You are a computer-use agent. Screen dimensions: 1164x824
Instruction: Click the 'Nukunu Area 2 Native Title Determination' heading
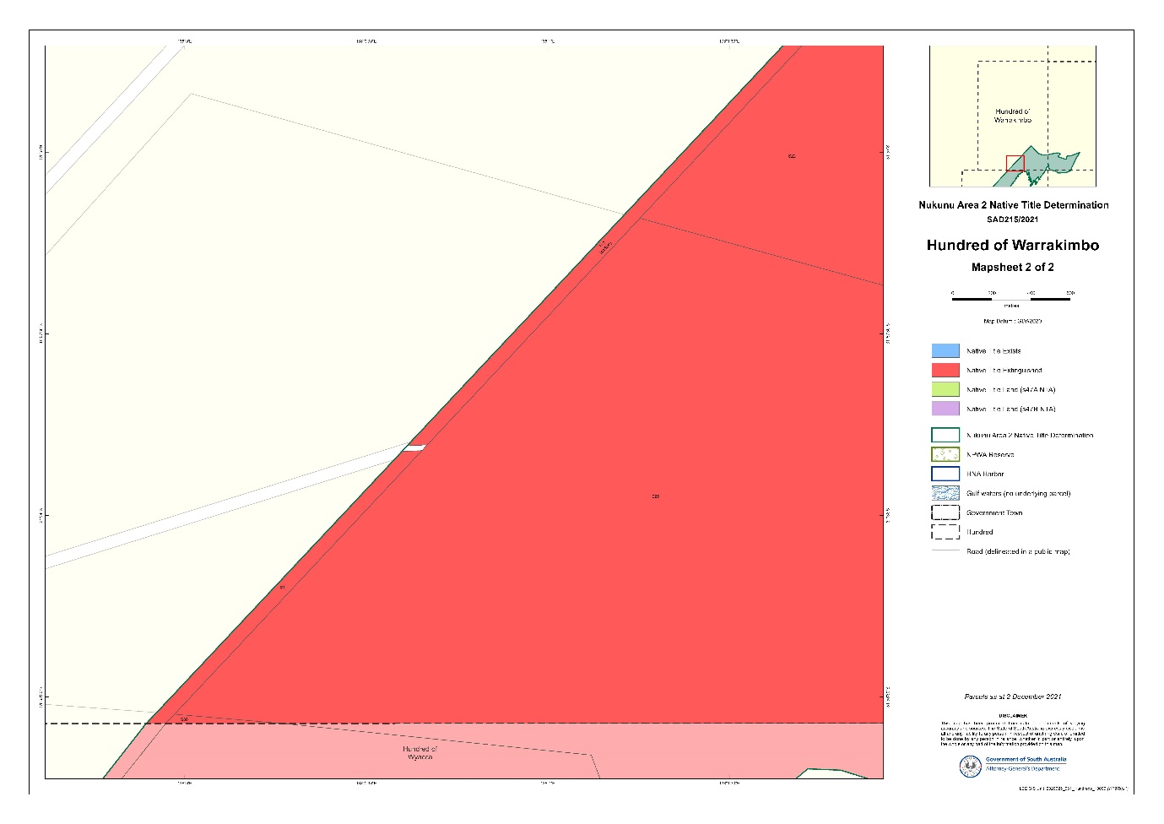(1014, 205)
